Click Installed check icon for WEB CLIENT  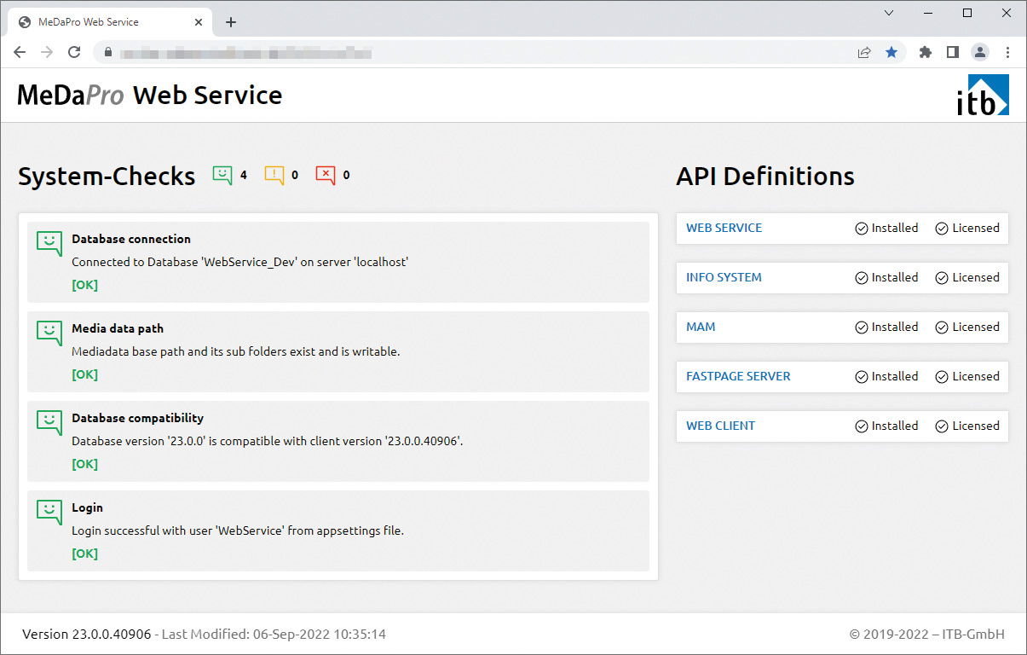(862, 426)
